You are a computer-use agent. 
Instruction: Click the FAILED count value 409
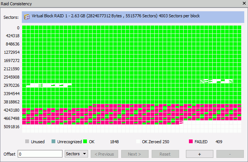pos(219,142)
